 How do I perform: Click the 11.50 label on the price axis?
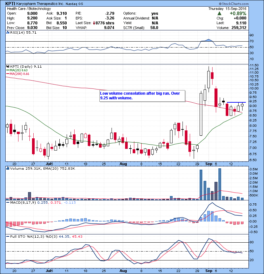(254, 65)
